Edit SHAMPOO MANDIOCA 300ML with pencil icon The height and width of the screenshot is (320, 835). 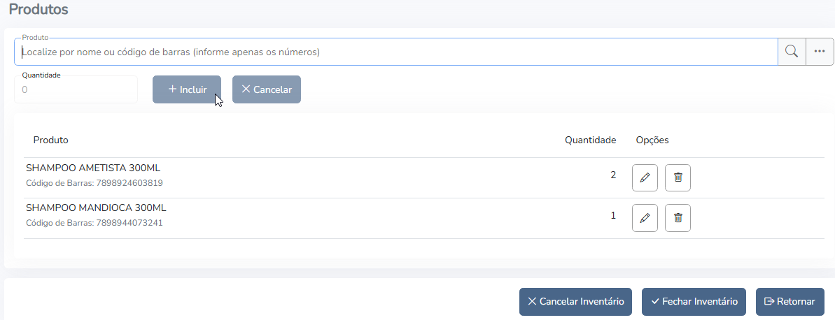645,218
